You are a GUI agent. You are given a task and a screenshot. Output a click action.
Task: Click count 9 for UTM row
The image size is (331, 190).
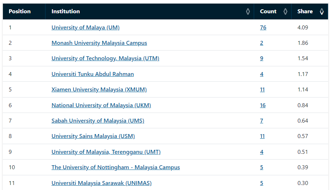(x=261, y=58)
